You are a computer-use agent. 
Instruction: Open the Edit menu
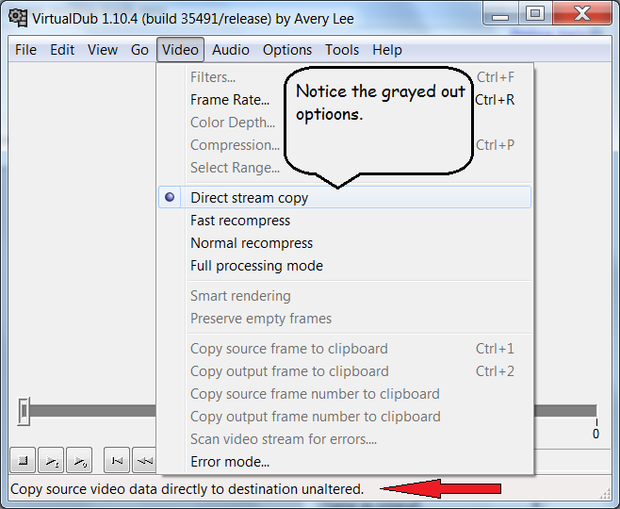[x=62, y=50]
